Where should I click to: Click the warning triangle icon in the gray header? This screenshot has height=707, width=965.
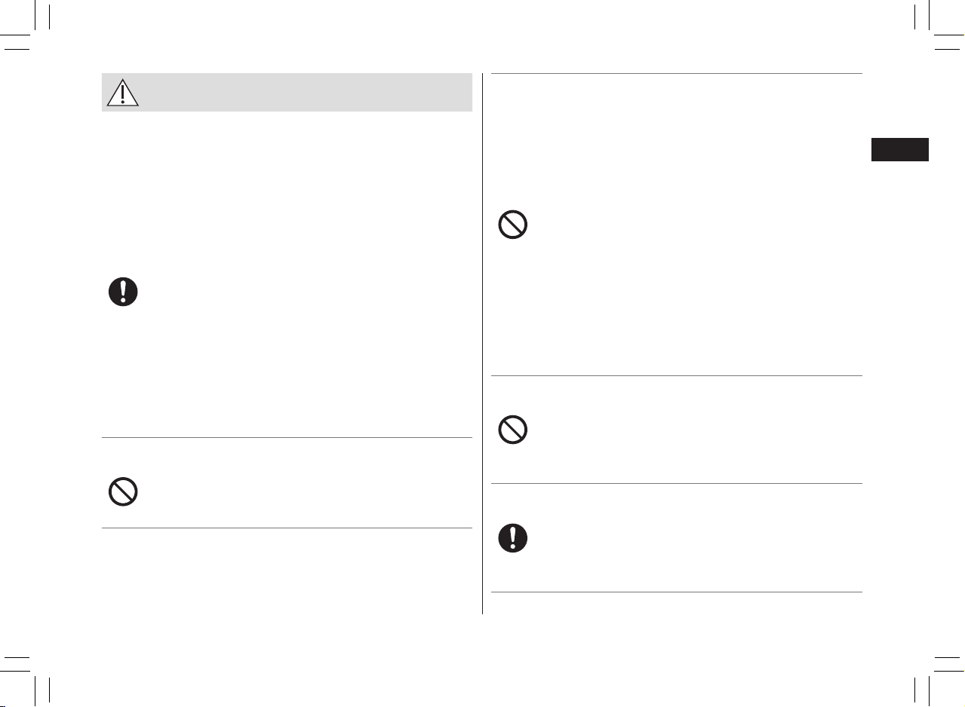coord(122,91)
